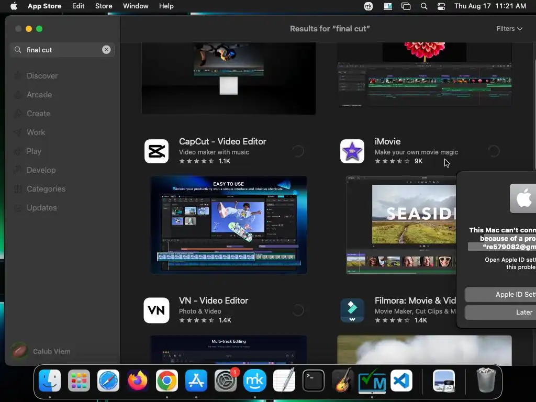Go to the Arcade section
The height and width of the screenshot is (402, 536).
click(39, 95)
